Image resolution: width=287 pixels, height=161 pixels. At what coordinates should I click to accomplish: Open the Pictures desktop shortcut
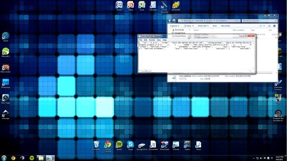(x=176, y=145)
